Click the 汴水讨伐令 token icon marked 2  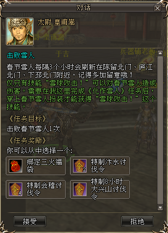(x=80, y=166)
